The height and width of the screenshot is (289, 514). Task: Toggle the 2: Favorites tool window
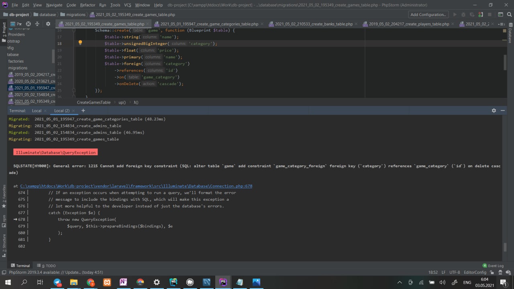(x=4, y=196)
